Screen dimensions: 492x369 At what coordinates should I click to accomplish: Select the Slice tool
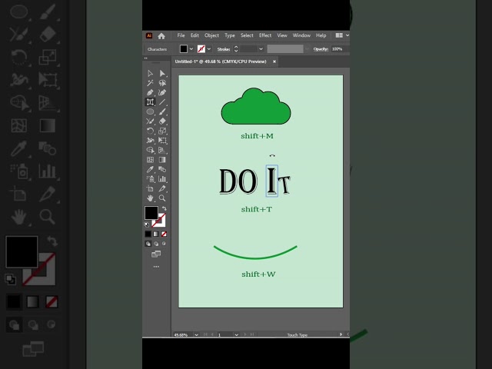162,188
